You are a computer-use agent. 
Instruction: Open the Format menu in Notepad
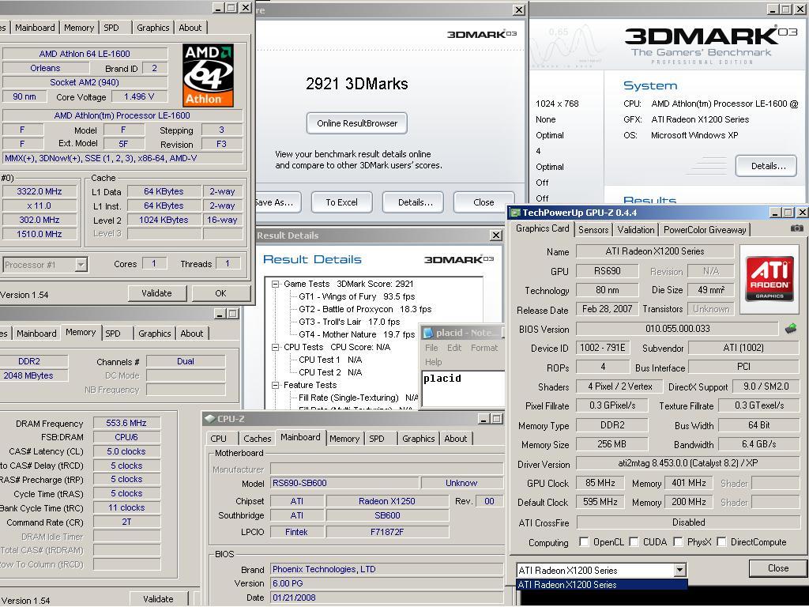(484, 348)
